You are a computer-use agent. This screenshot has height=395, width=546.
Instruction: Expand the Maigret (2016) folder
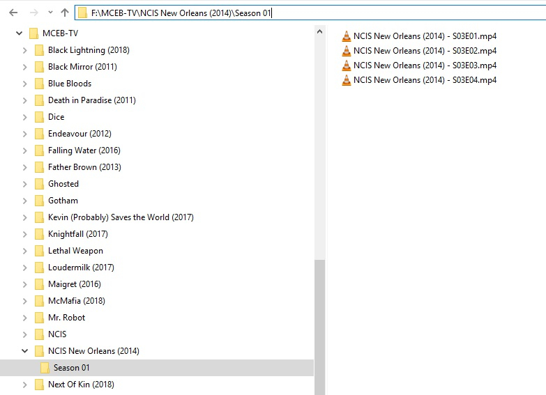click(x=24, y=284)
